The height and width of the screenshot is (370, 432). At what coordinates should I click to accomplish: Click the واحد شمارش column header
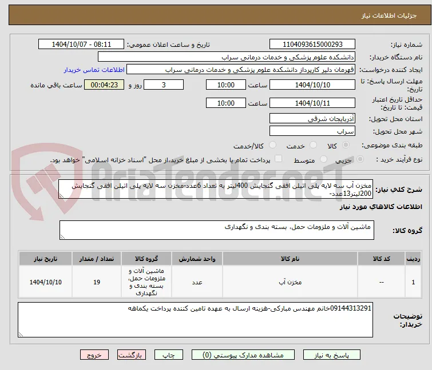coord(197,259)
